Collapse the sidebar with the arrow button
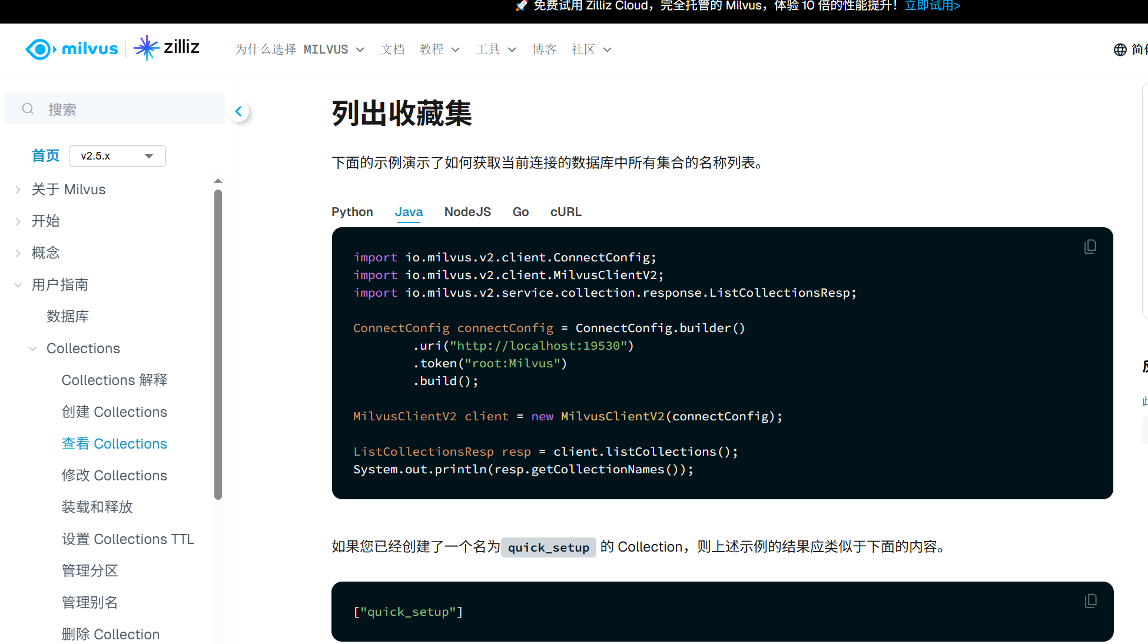The image size is (1148, 644). [238, 111]
